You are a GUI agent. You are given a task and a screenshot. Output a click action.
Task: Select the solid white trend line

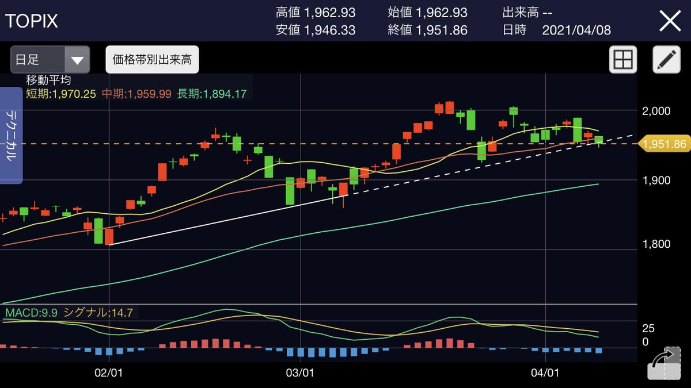[x=229, y=220]
